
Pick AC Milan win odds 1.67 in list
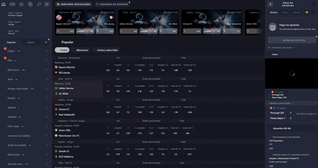point(128,91)
